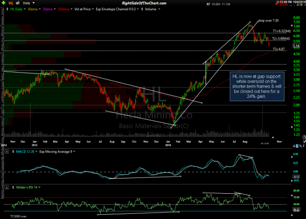Open the Volume indicator dropdown

159,9
